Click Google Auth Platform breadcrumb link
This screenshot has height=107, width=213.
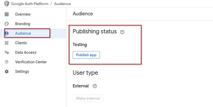(x=30, y=4)
